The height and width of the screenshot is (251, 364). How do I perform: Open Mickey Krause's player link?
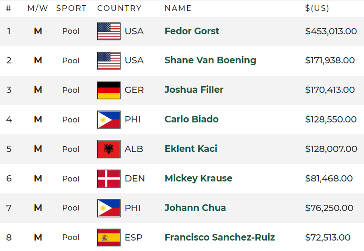click(x=199, y=179)
